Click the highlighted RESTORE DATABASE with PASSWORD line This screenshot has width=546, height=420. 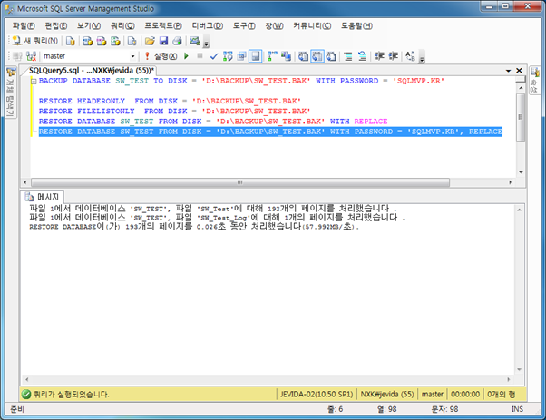(270, 132)
